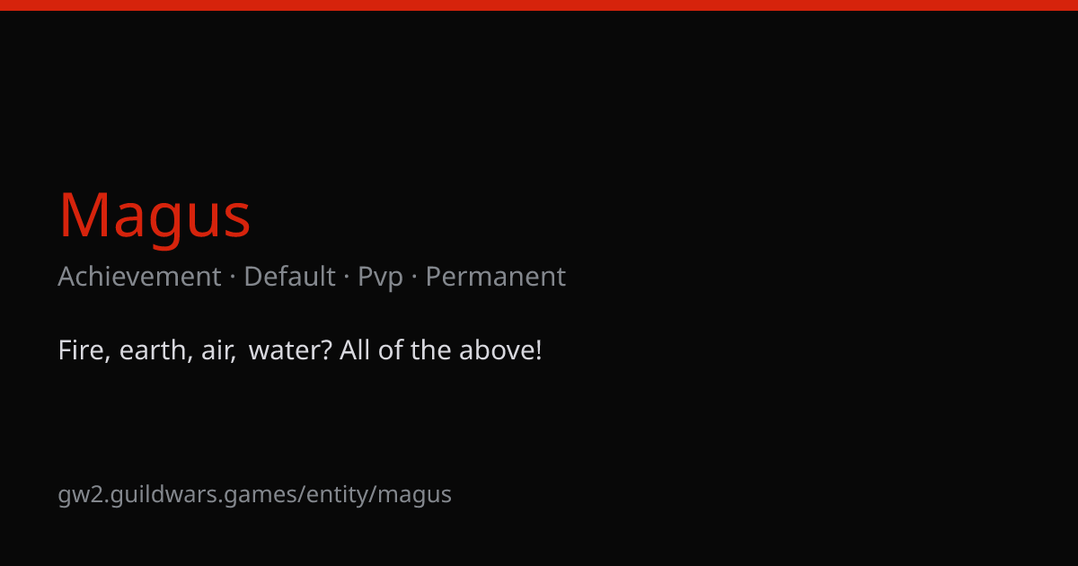The width and height of the screenshot is (1078, 566).
Task: Select the Achievement tag
Action: point(139,277)
